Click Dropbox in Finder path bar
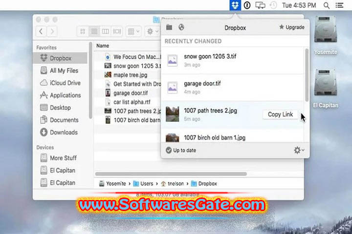 [204, 184]
